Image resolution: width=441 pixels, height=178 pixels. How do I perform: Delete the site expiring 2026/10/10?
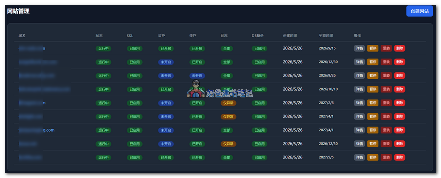pyautogui.click(x=399, y=89)
